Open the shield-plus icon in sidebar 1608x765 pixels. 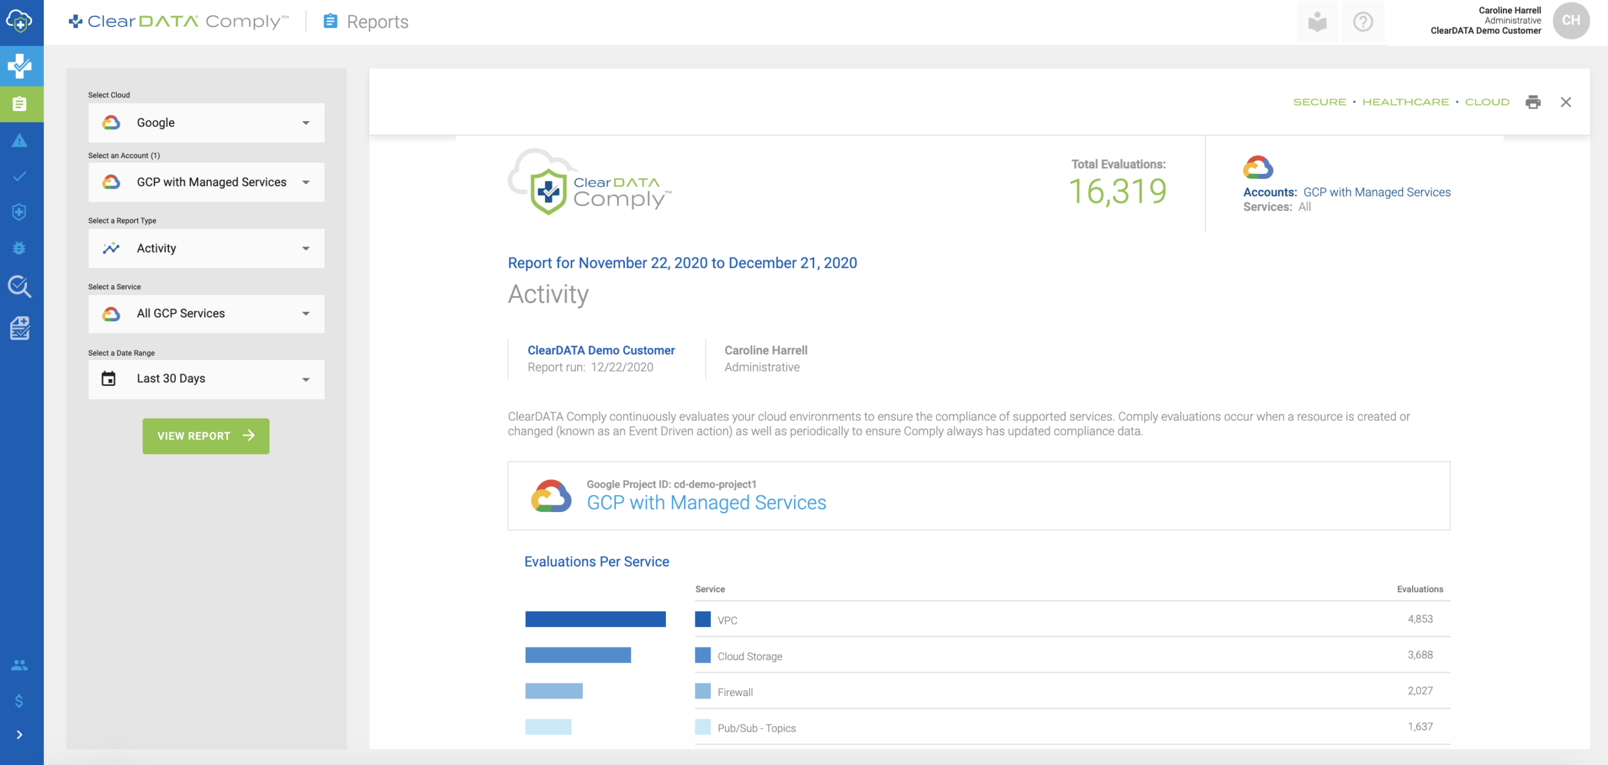(x=19, y=212)
